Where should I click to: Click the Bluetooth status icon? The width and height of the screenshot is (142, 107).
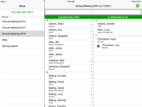click(131, 1)
